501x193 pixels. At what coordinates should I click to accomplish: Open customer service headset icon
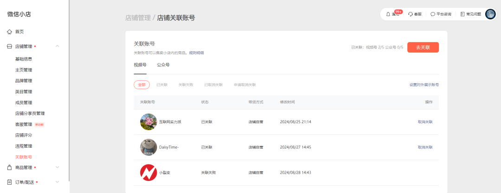(x=410, y=14)
